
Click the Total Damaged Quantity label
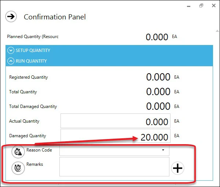click(33, 106)
